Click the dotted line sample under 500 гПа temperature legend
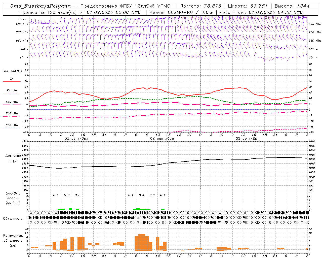Image resolution: width=322 pixels, height=258 pixels. [11, 128]
